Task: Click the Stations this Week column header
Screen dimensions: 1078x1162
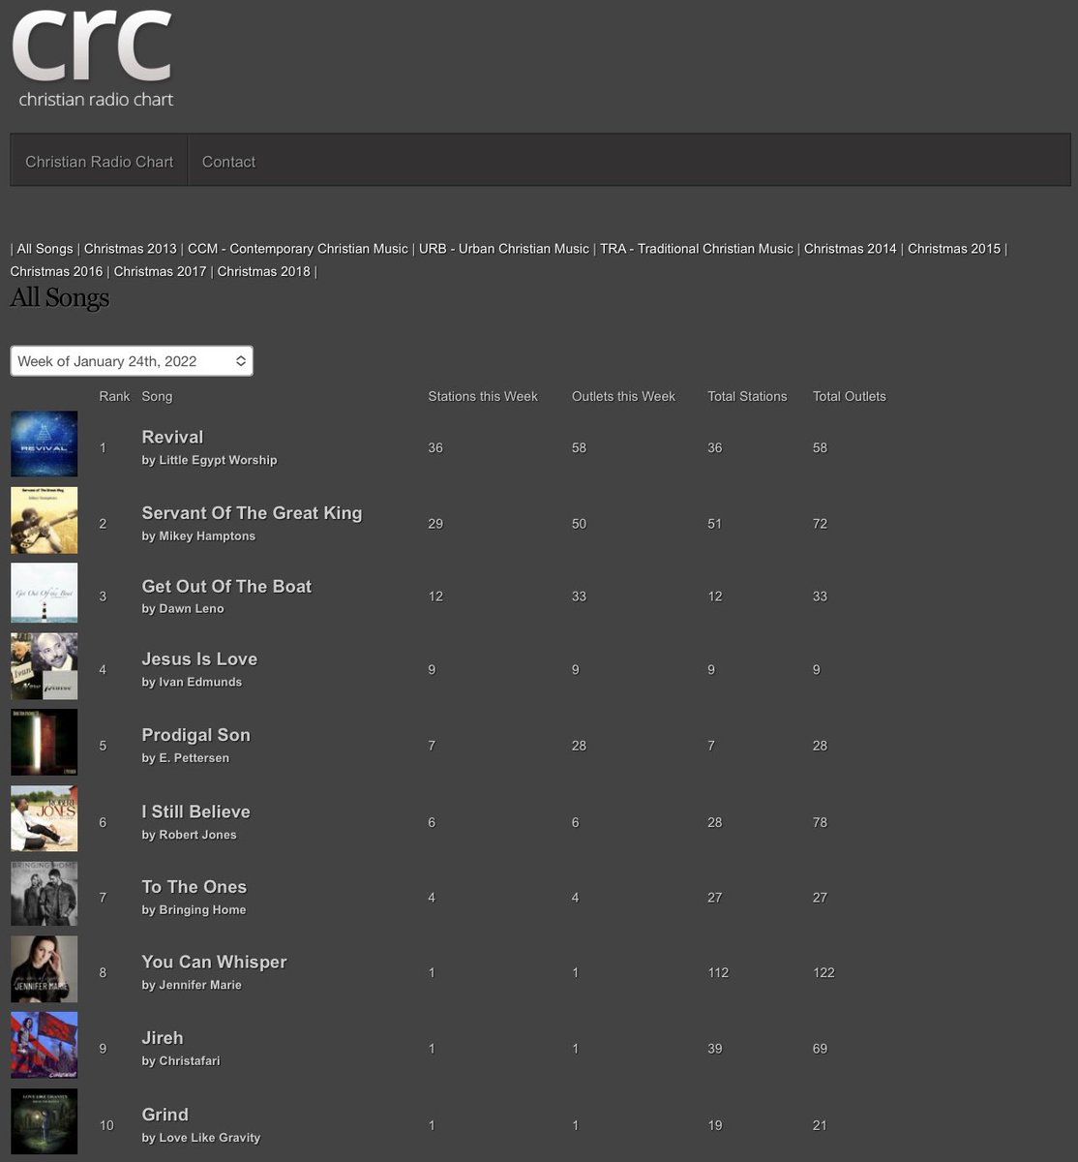Action: pos(484,396)
